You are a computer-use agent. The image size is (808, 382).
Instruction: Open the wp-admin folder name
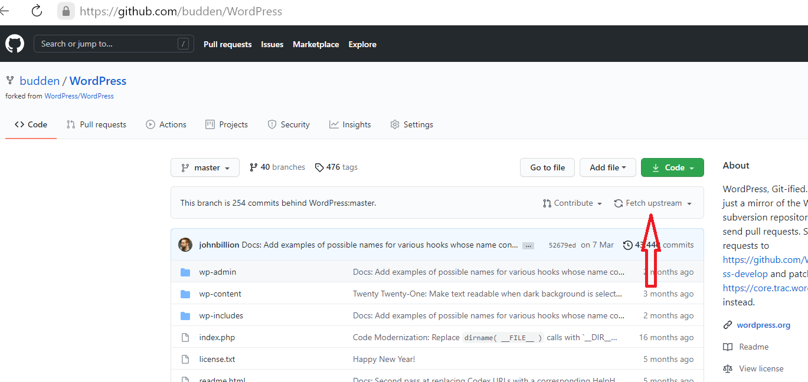[217, 272]
